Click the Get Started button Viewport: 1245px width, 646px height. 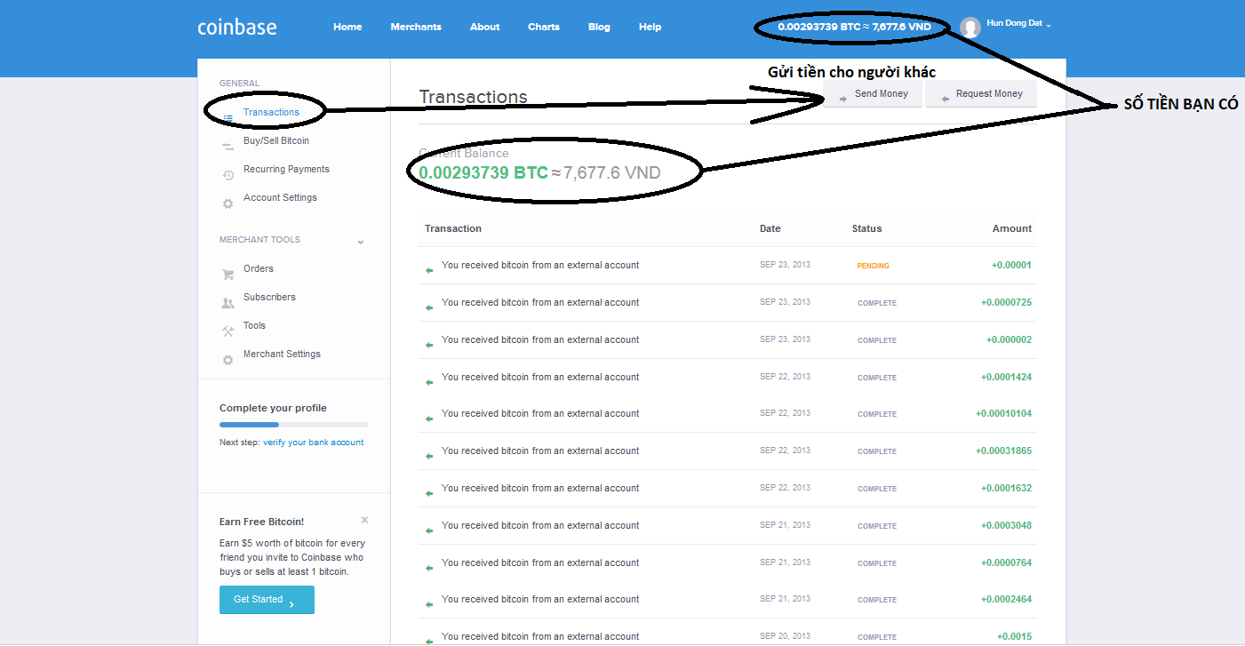(x=267, y=600)
